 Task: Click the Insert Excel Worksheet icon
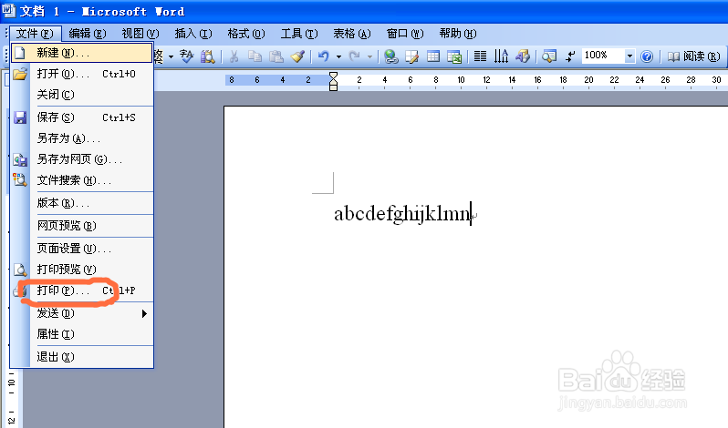[454, 56]
